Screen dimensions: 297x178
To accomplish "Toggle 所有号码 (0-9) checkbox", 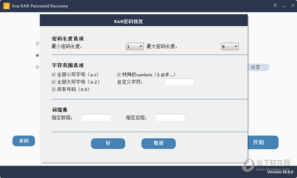I will 53,89.
